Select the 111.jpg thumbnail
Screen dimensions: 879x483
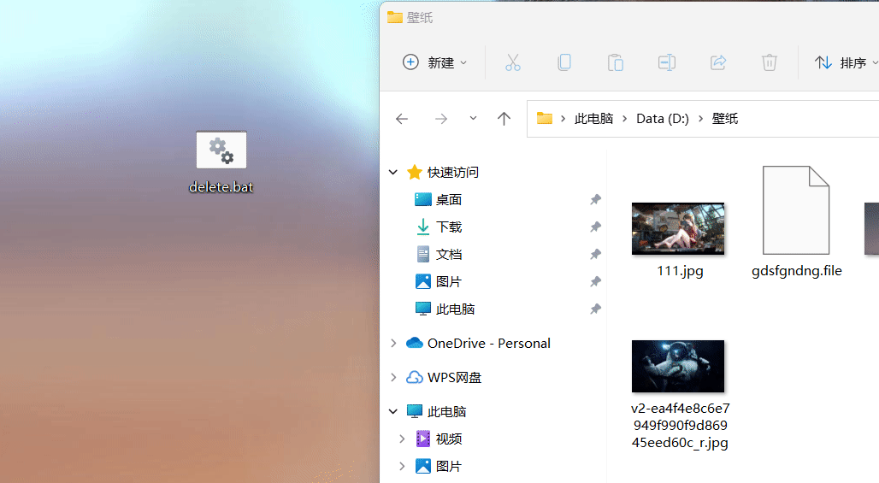(678, 228)
